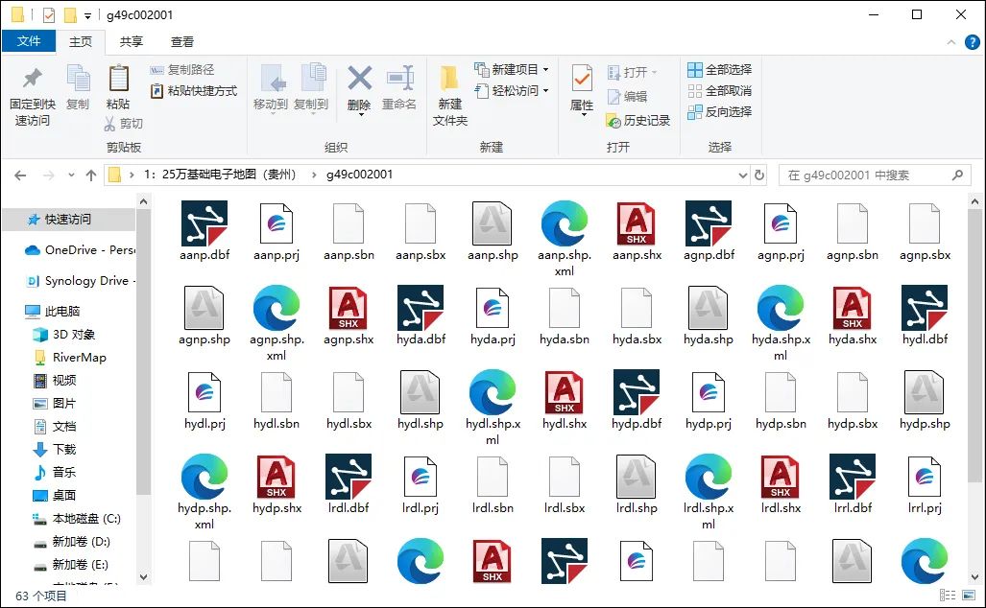
Task: Click the file list scroll down arrow
Action: 974,576
